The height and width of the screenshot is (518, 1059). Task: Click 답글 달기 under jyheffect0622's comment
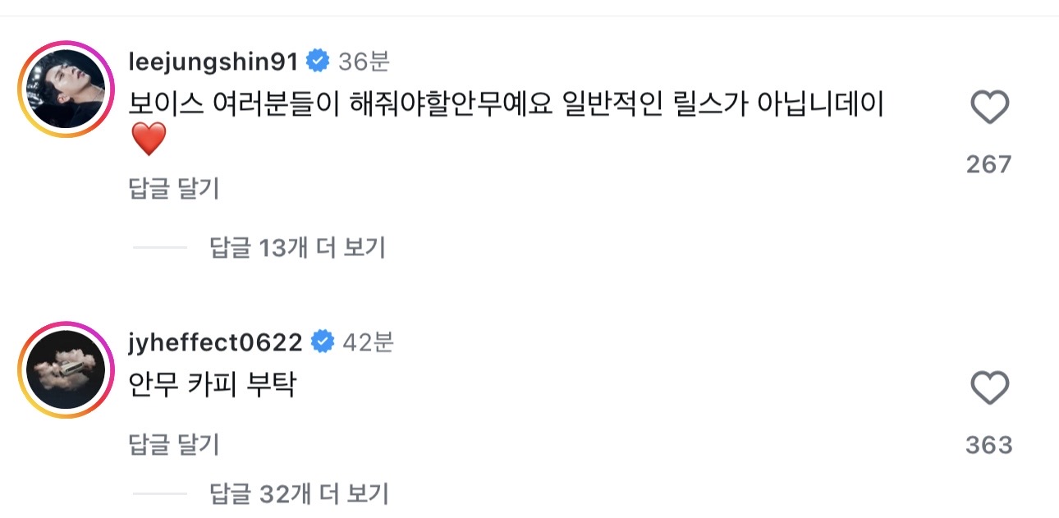tap(174, 445)
